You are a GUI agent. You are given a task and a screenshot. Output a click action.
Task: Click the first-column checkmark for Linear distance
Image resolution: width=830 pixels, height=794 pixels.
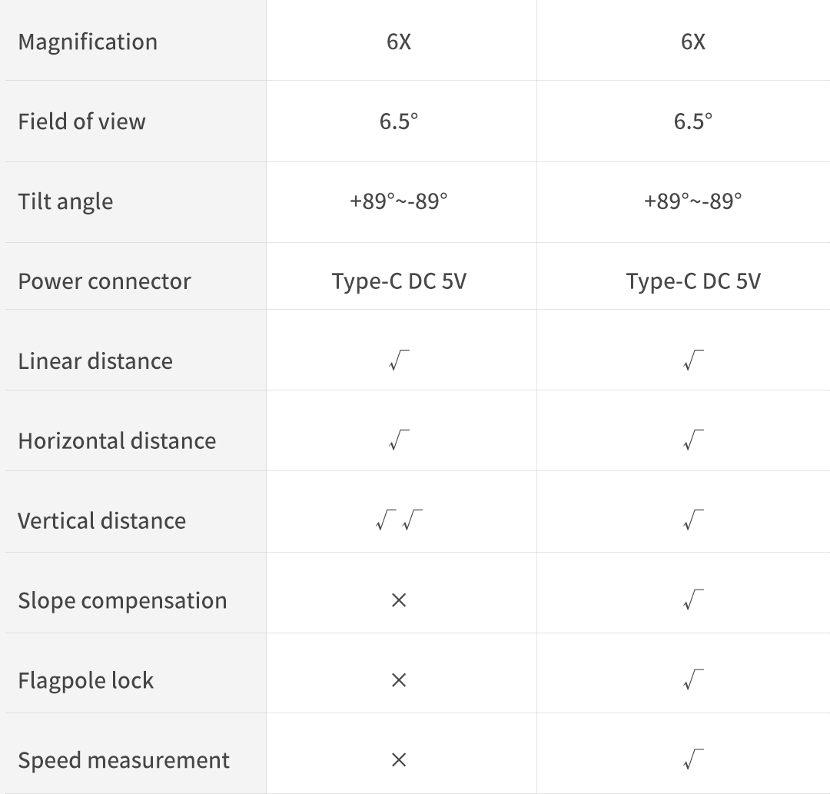[x=399, y=360]
